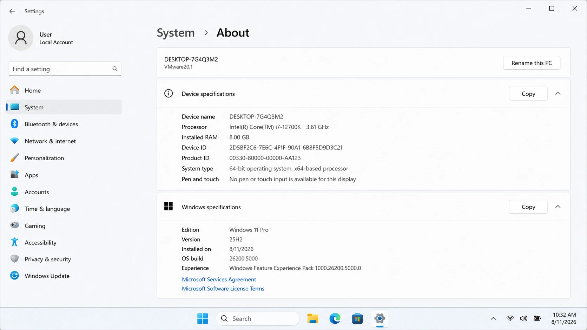Viewport: 587px width, 330px height.
Task: Click the Gaming controller icon
Action: (x=14, y=225)
